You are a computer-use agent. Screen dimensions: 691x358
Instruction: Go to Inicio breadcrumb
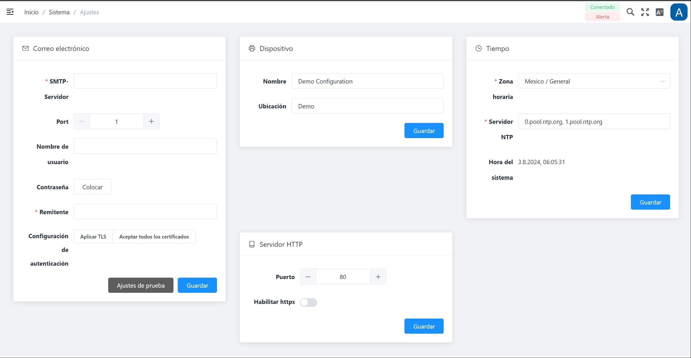[31, 12]
